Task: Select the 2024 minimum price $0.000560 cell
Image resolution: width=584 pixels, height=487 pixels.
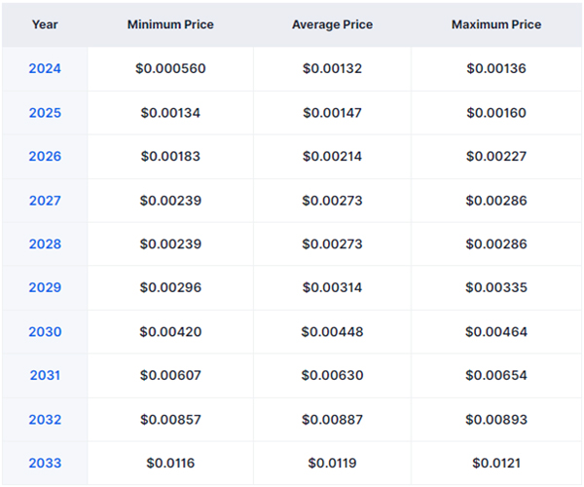Action: [x=170, y=68]
